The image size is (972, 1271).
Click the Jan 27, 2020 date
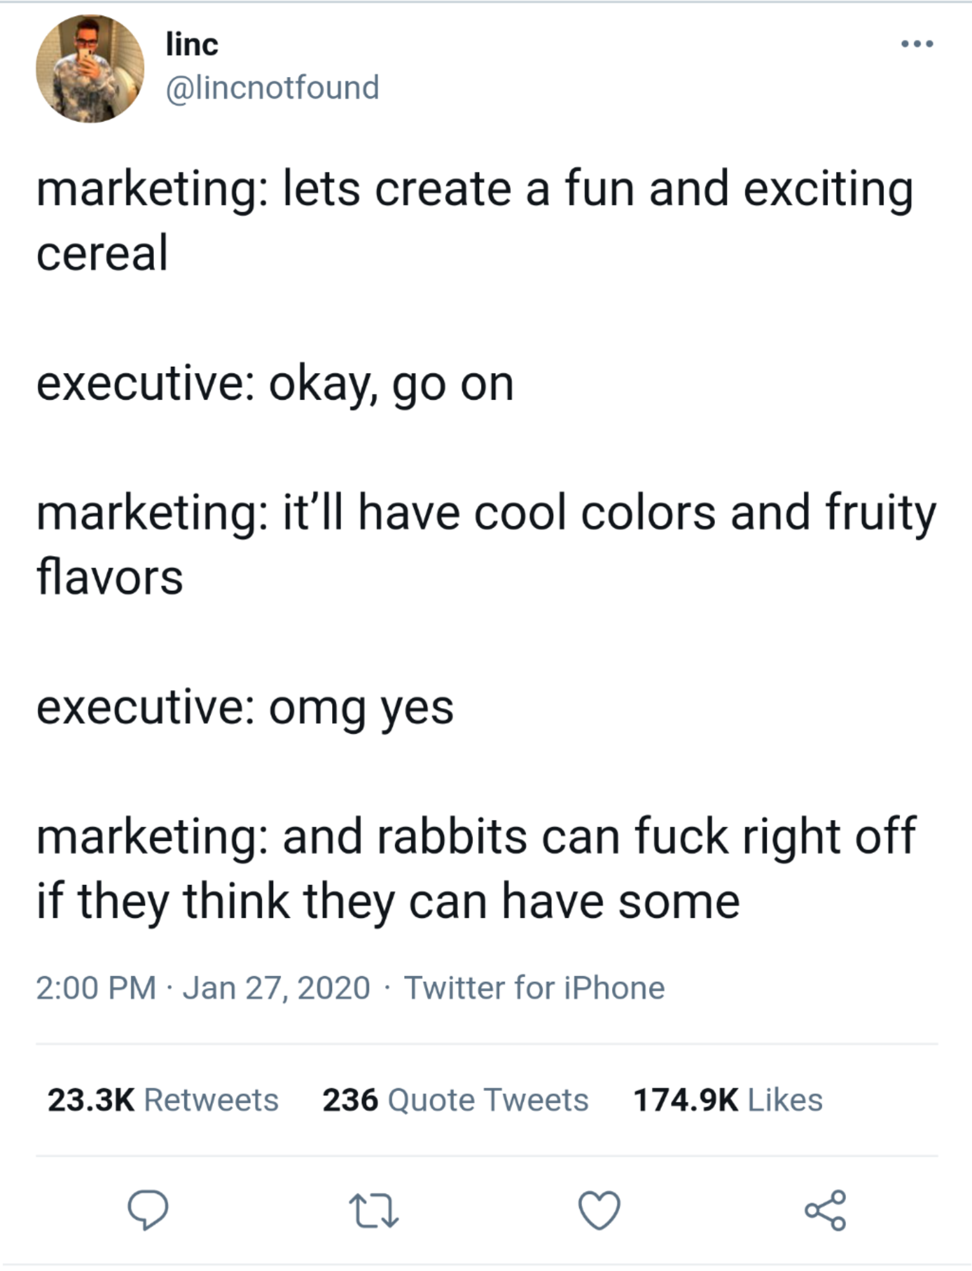pyautogui.click(x=277, y=988)
